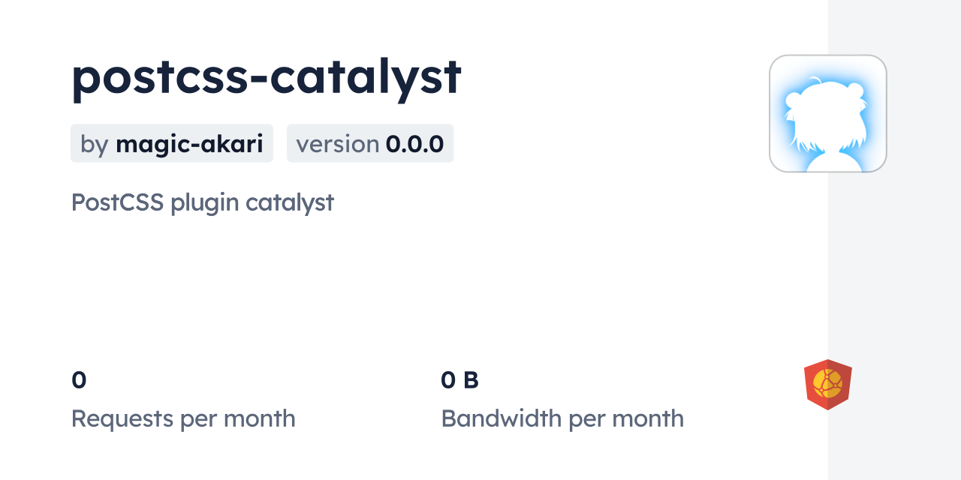Click the word "PostCSS" in the description
Screen dimensions: 961x480
pyautogui.click(x=117, y=202)
